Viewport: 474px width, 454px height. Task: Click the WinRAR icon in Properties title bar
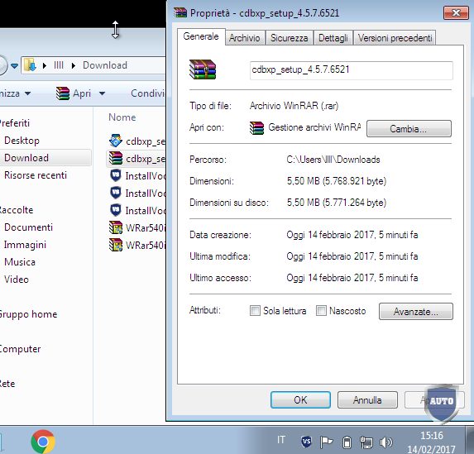180,12
